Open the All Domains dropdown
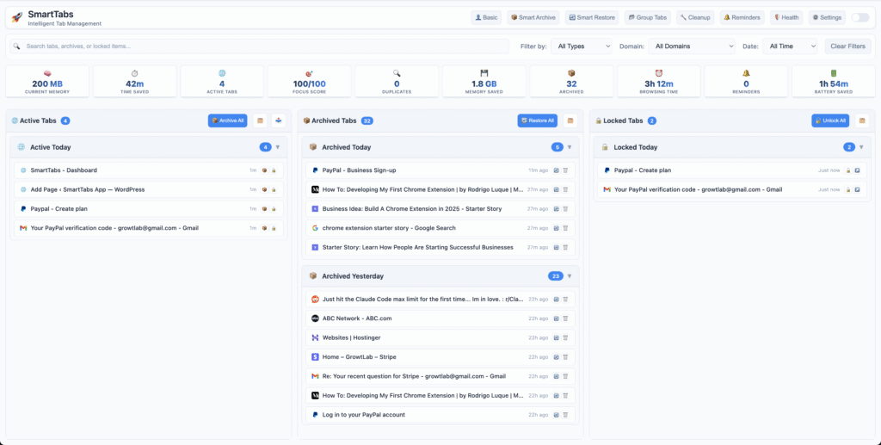 [x=692, y=46]
